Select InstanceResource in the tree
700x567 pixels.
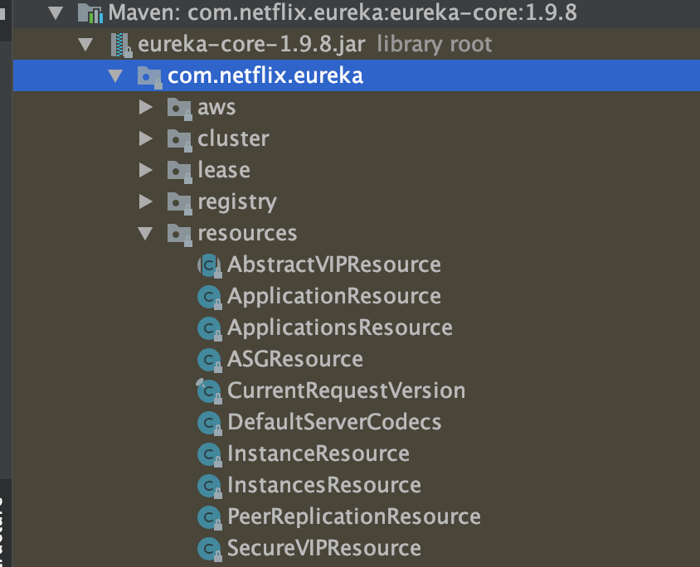[x=318, y=453]
